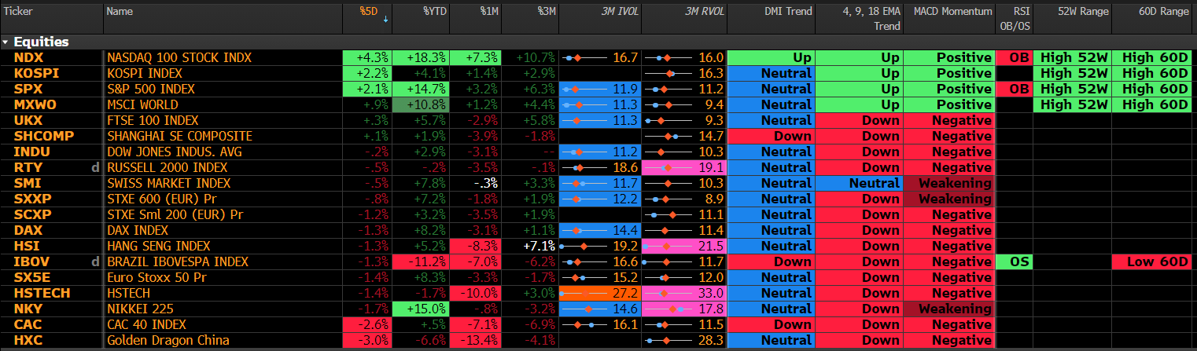Click CAC Down DMI Trend cell

tap(771, 324)
